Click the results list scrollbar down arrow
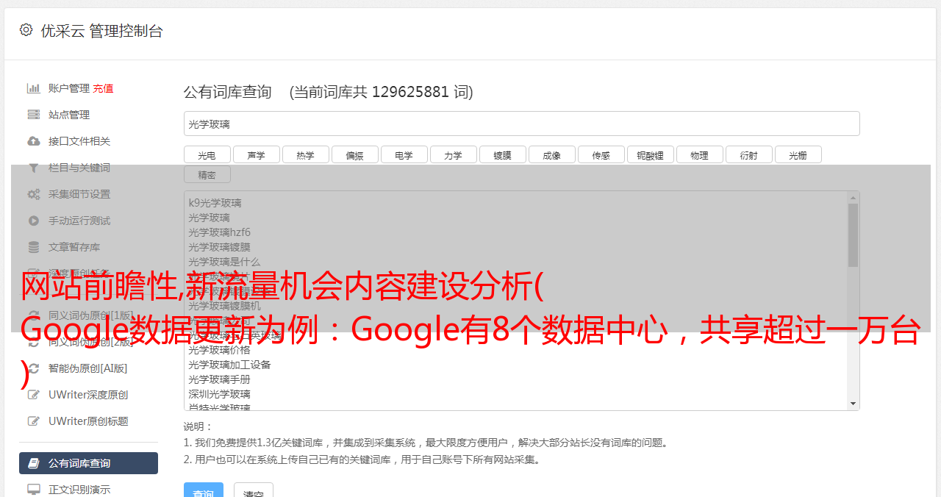 tap(853, 404)
